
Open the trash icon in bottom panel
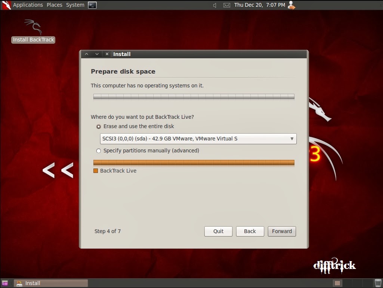point(378,283)
